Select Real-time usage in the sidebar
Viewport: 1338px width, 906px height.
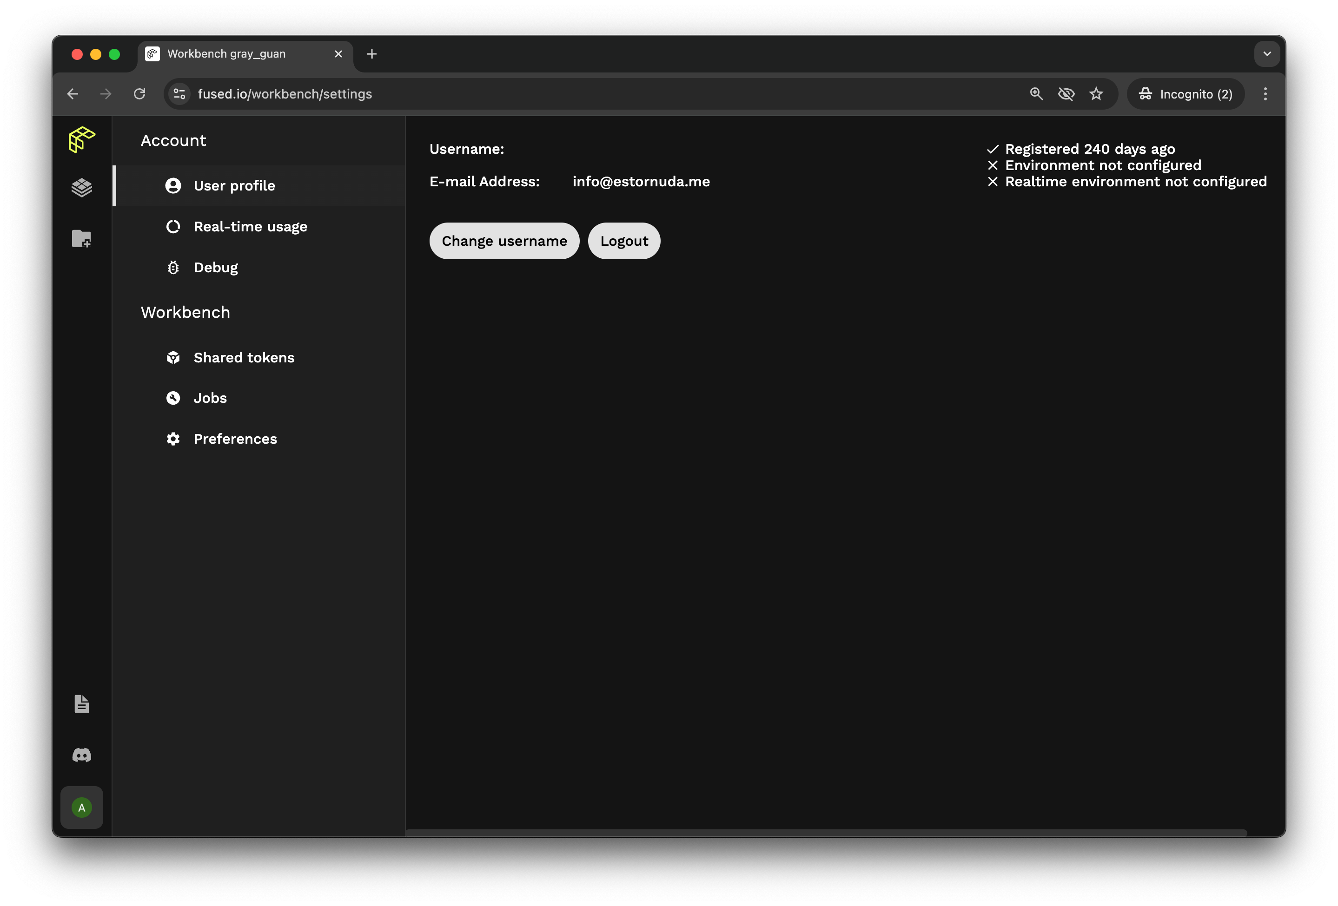(250, 227)
